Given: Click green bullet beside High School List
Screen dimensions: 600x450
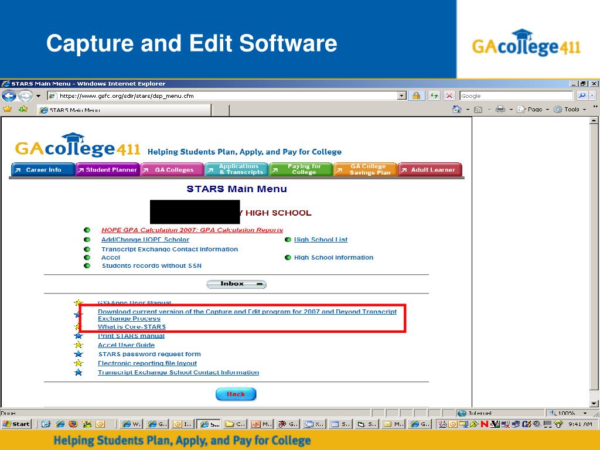Looking at the screenshot, I should [288, 240].
